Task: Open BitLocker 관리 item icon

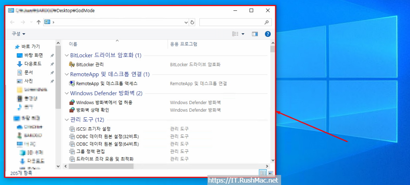Action: pos(72,64)
